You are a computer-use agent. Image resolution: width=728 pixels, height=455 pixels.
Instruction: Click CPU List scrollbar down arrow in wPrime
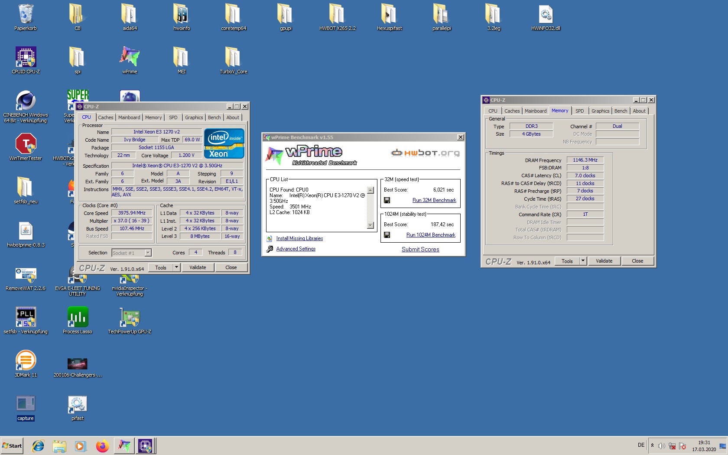[x=370, y=225]
